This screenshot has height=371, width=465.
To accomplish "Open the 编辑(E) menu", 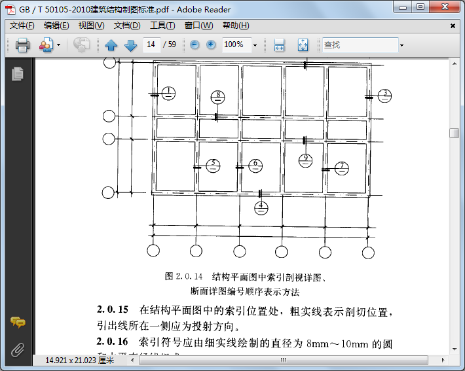I will click(56, 26).
